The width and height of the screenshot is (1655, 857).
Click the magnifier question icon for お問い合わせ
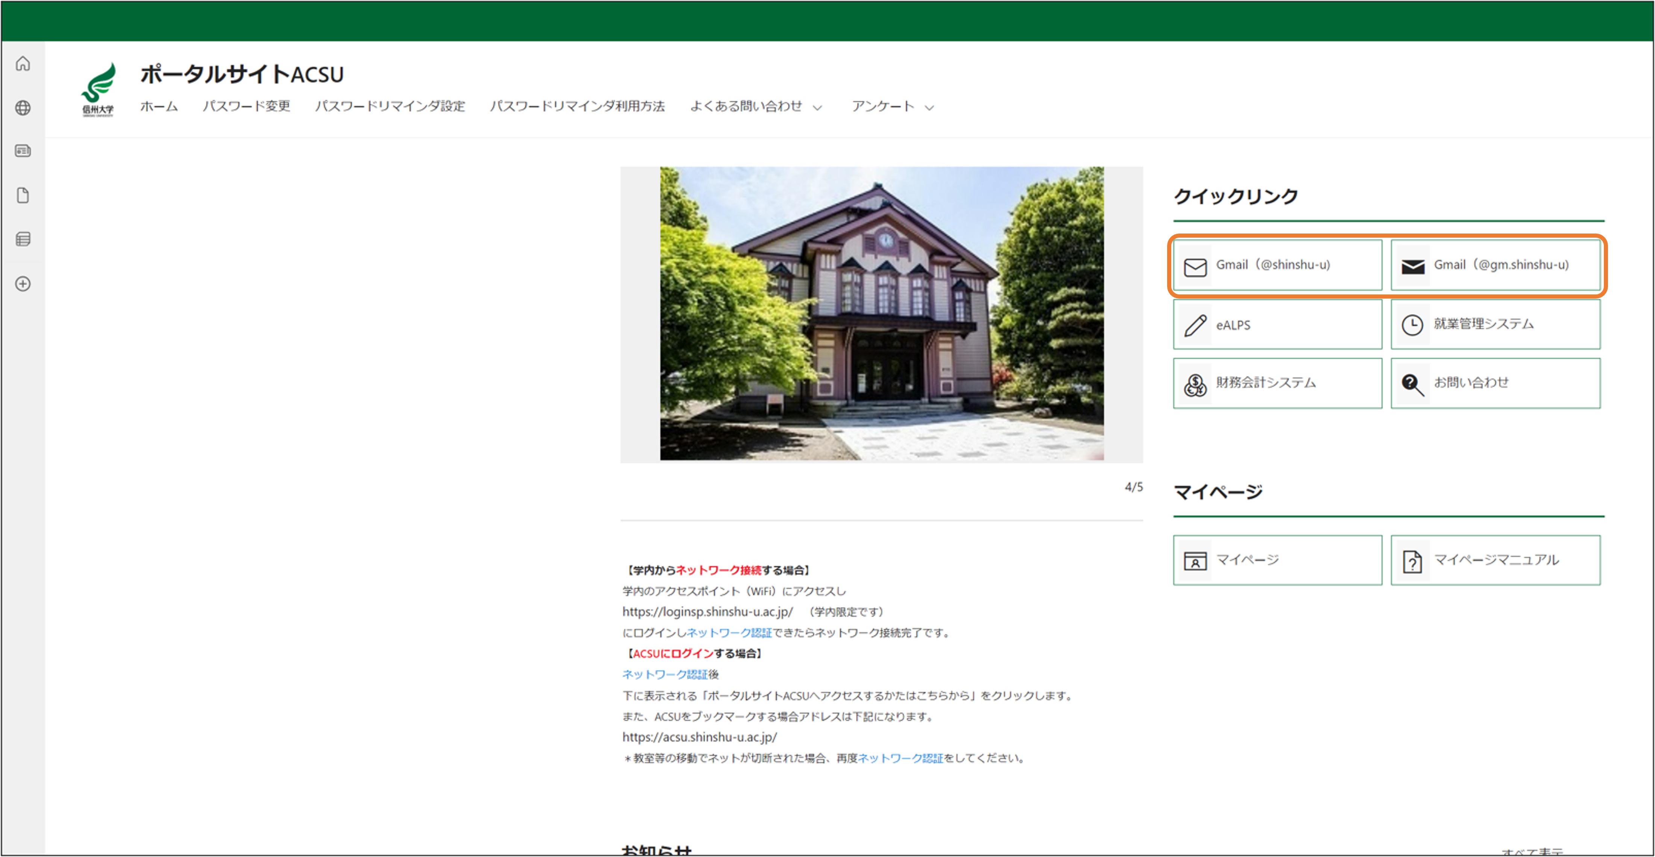pyautogui.click(x=1412, y=384)
